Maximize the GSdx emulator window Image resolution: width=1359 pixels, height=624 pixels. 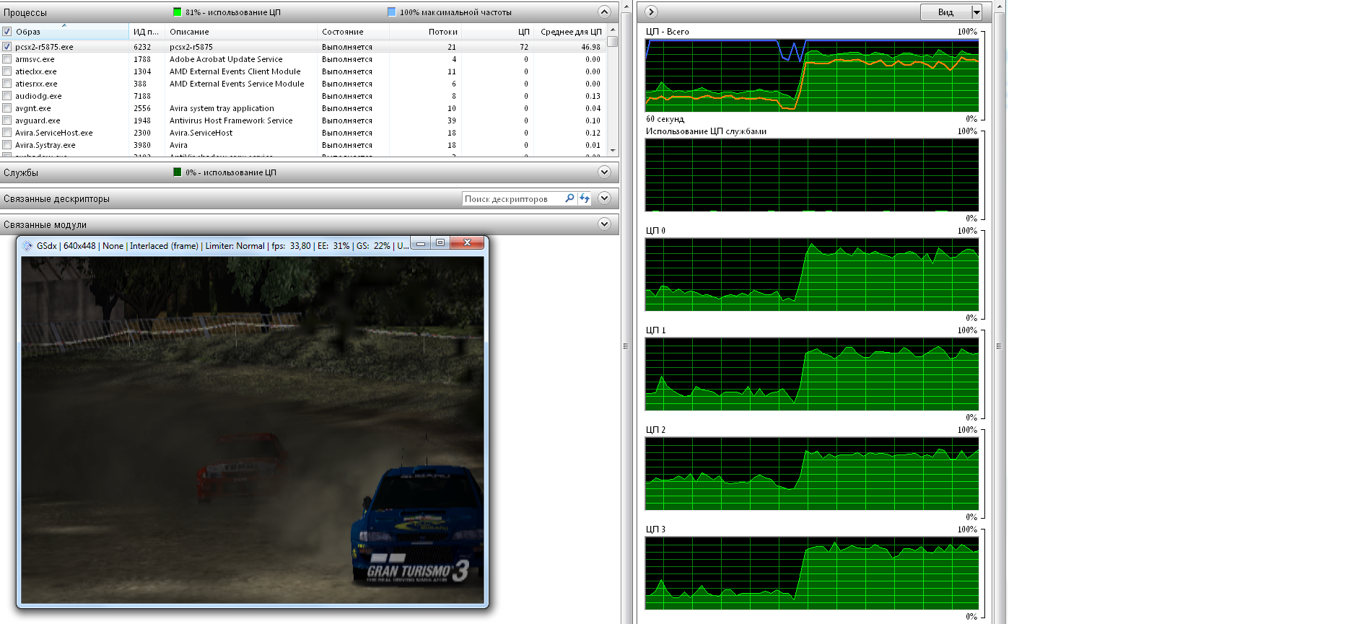point(440,243)
